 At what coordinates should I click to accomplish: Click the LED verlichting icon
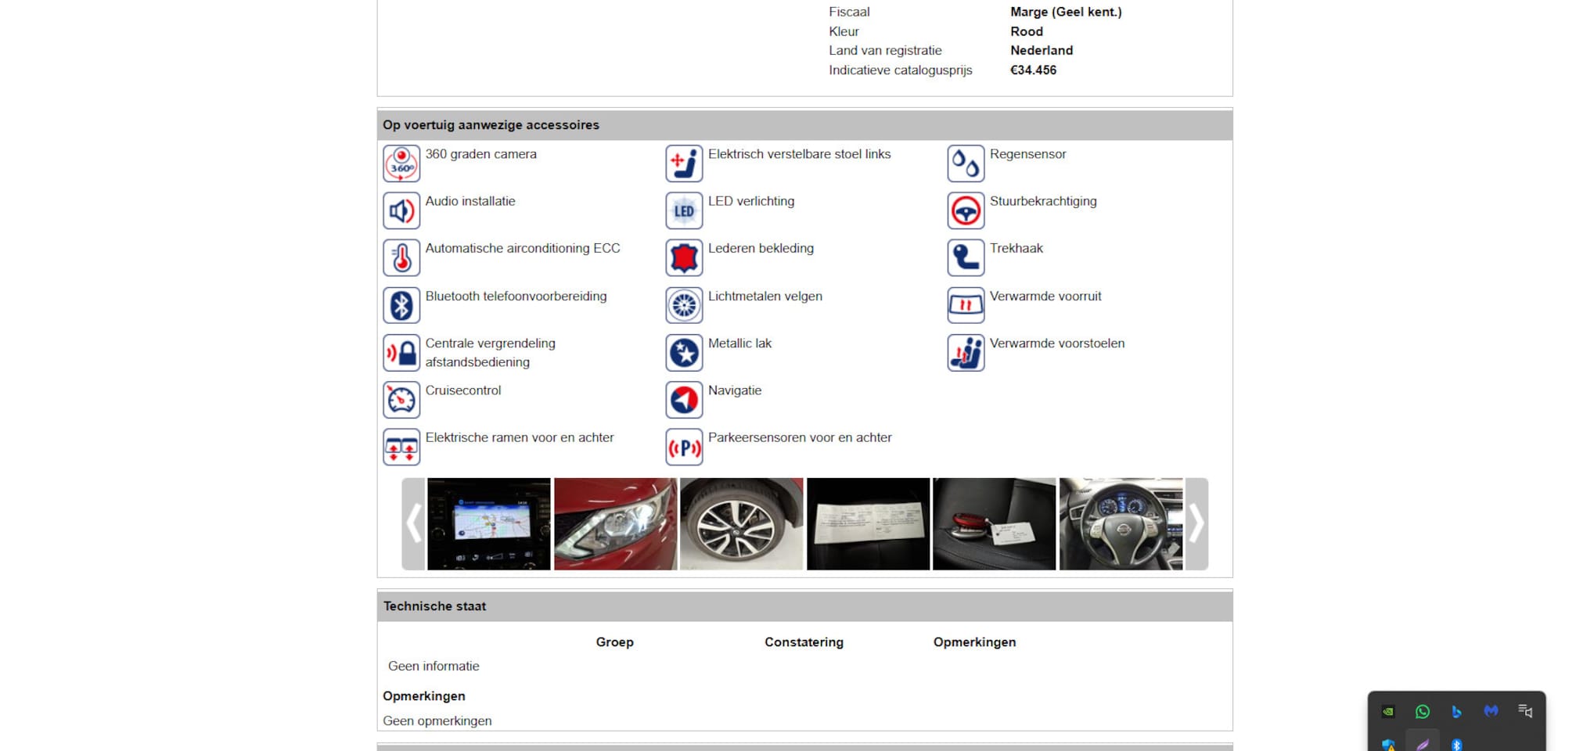point(684,210)
